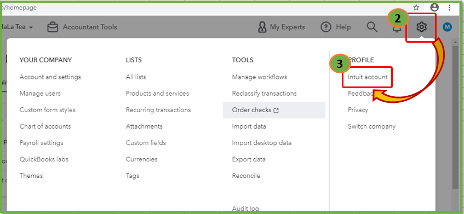Bookmark the page with the star icon
The width and height of the screenshot is (464, 214).
coord(416,8)
